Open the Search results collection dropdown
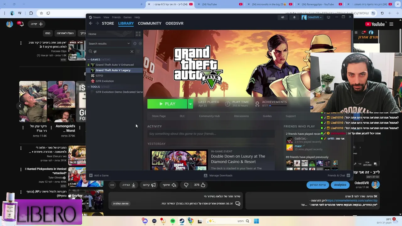Image resolution: width=402 pixels, height=226 pixels. tap(109, 44)
